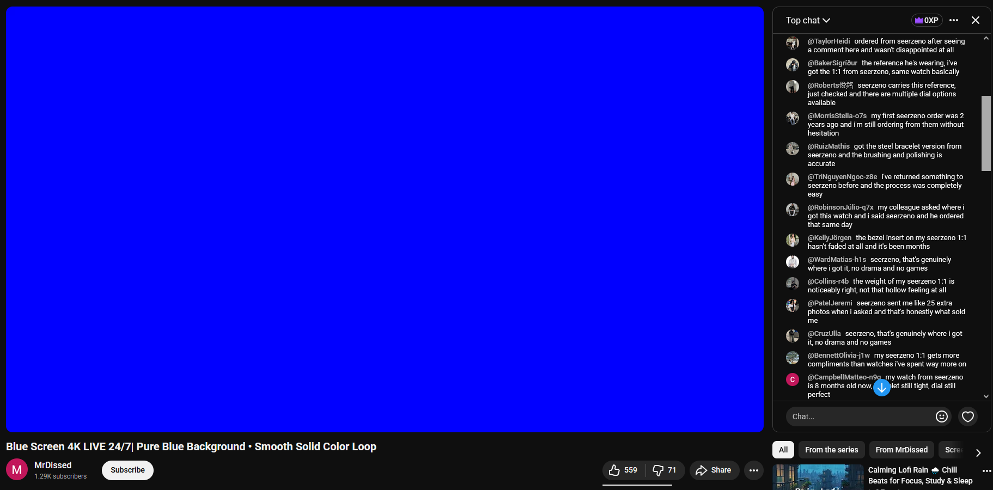Like the video with 559 likes
993x490 pixels.
pos(624,470)
